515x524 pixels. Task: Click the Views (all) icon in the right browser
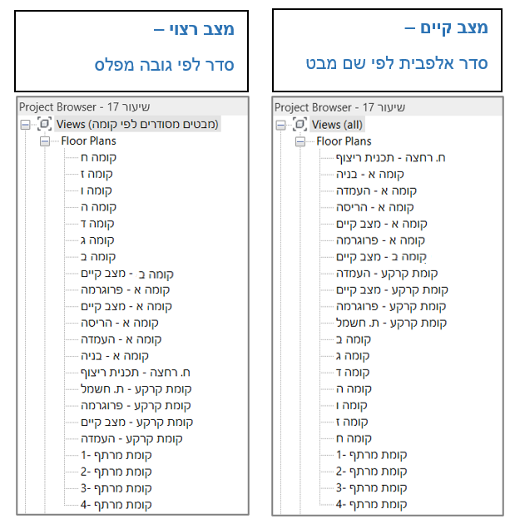pos(300,124)
